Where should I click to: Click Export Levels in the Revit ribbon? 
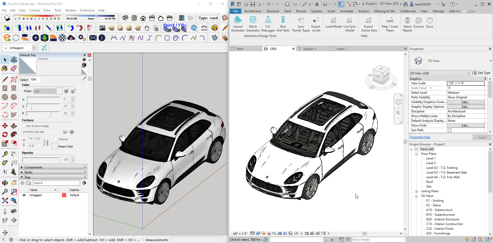316,24
